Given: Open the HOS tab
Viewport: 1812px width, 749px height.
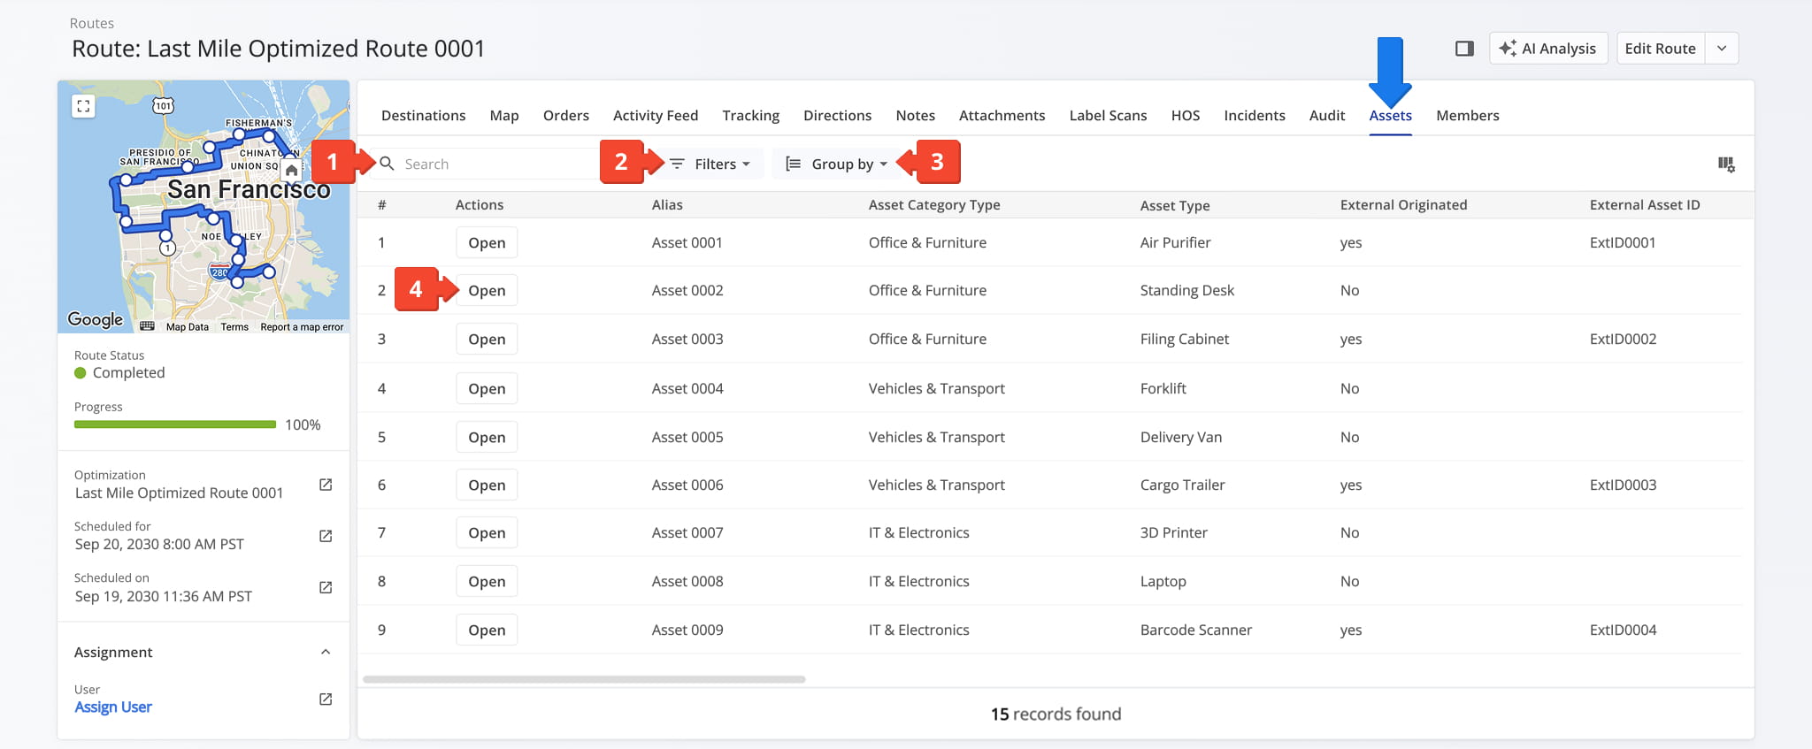Looking at the screenshot, I should (x=1186, y=115).
